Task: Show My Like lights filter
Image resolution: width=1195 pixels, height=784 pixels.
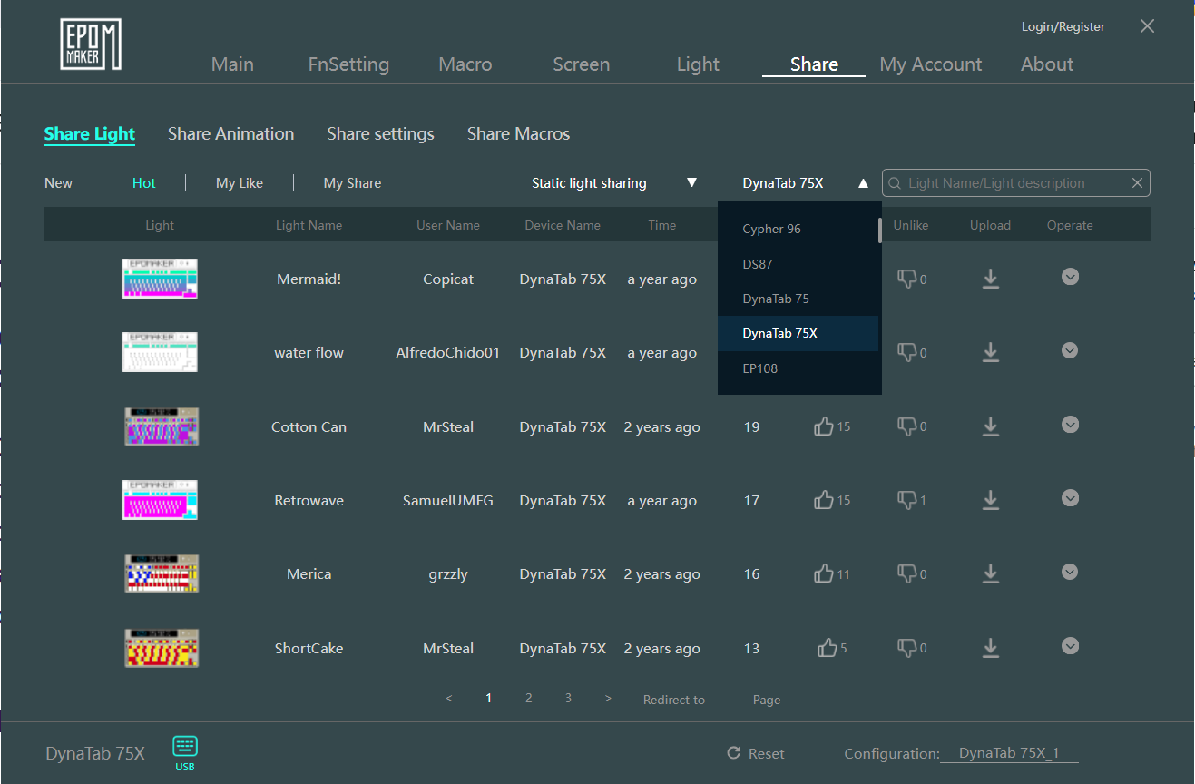Action: click(x=240, y=183)
